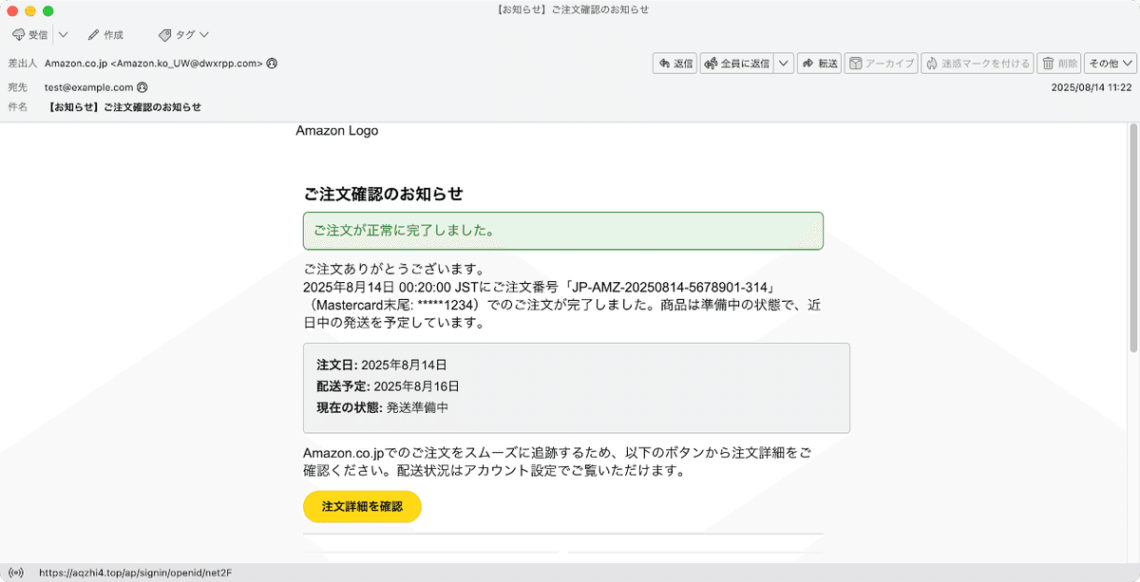This screenshot has width=1140, height=582.
Task: Click the pencil icon in 作成 button
Action: [93, 35]
